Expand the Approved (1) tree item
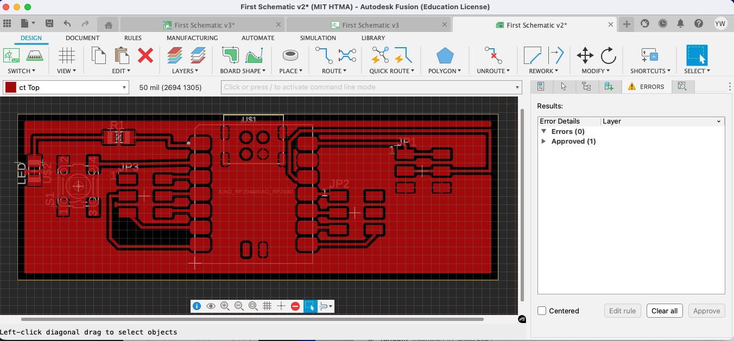Image resolution: width=734 pixels, height=341 pixels. (x=544, y=141)
